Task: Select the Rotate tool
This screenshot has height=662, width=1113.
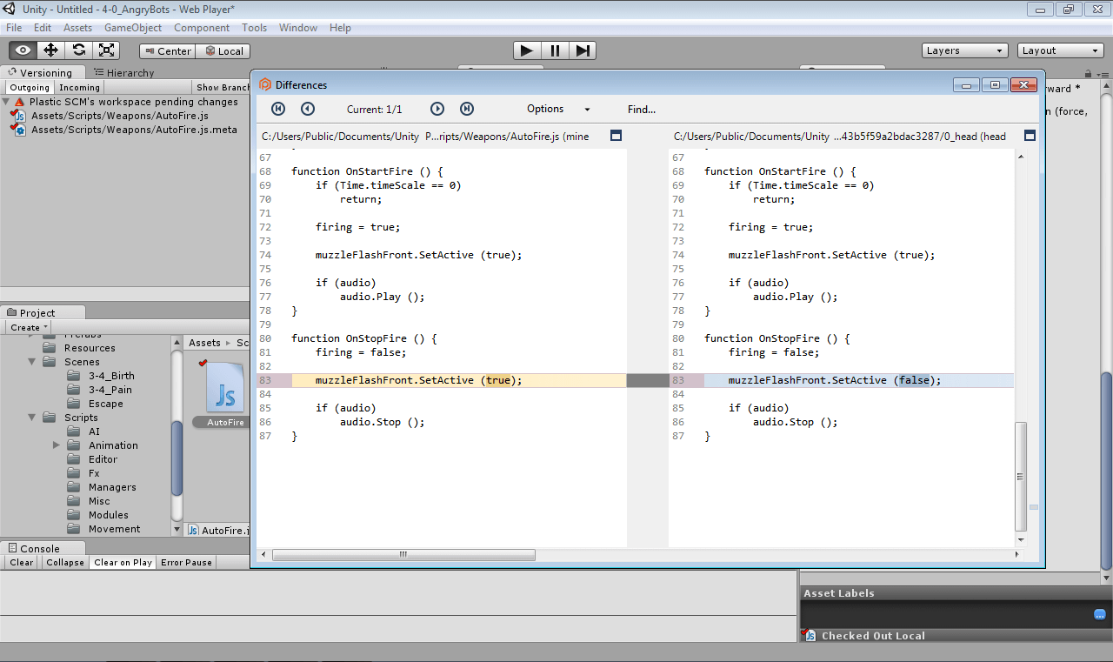Action: (78, 50)
